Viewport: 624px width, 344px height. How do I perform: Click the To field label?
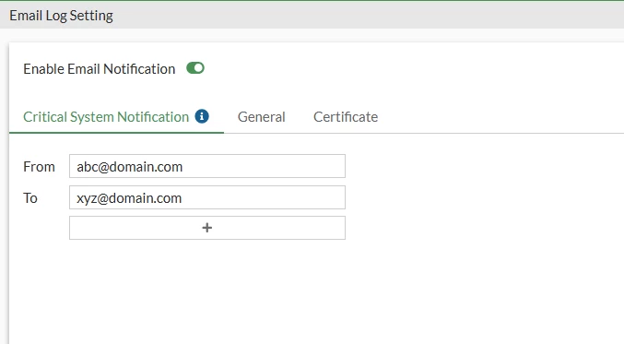pyautogui.click(x=30, y=198)
